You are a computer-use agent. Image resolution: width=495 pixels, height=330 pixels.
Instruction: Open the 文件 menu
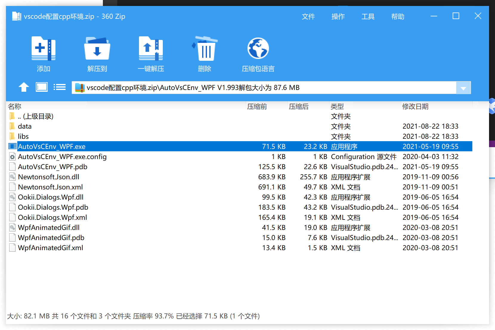tap(308, 16)
